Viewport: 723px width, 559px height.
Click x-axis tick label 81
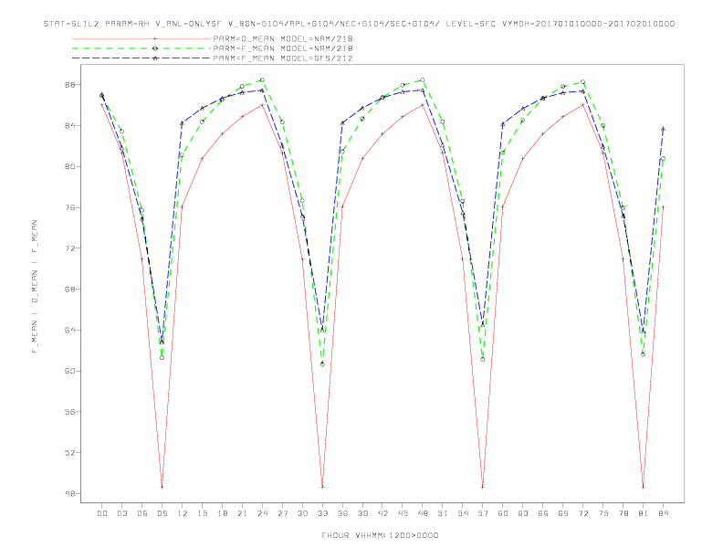(x=644, y=513)
